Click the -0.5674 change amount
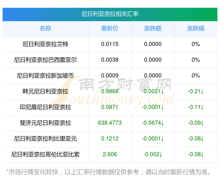The width and height of the screenshot is (220, 180). coord(153,123)
